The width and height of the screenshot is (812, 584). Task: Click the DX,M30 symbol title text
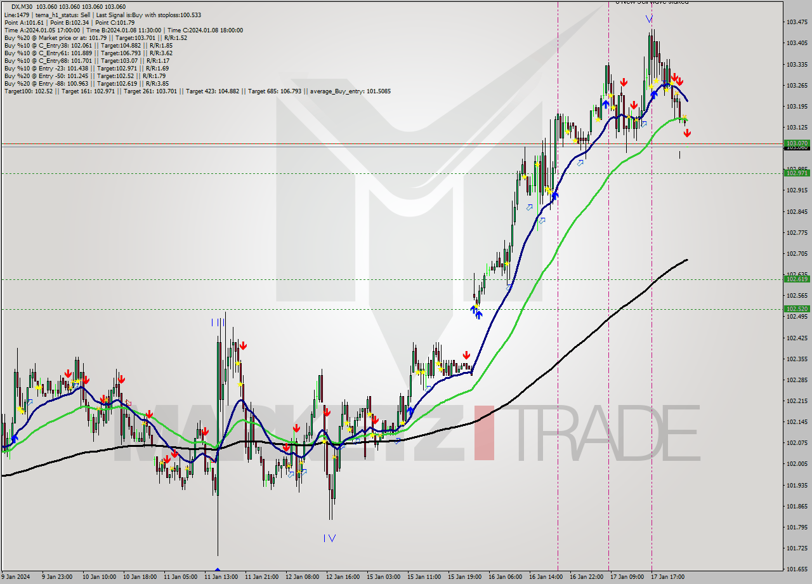pyautogui.click(x=21, y=6)
